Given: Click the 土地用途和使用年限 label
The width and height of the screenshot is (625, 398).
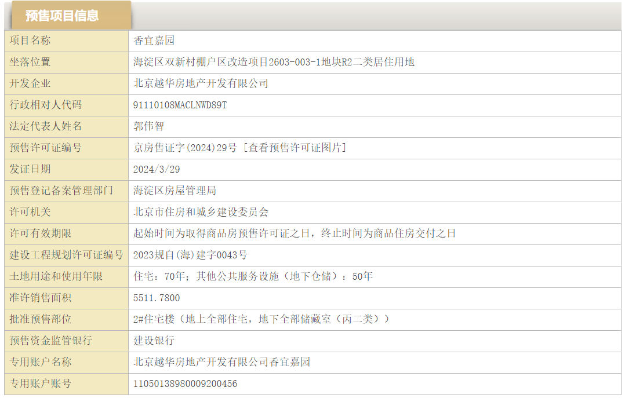Looking at the screenshot, I should coord(56,276).
